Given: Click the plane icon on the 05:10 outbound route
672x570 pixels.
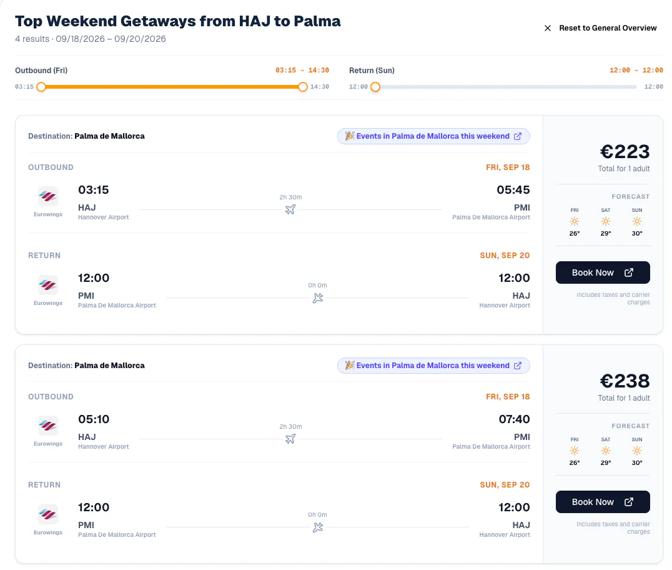Looking at the screenshot, I should pyautogui.click(x=290, y=439).
